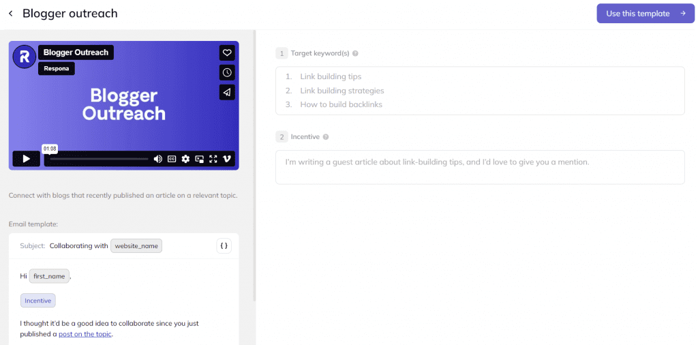Seek in the video progress bar
The image size is (698, 345).
[x=99, y=159]
